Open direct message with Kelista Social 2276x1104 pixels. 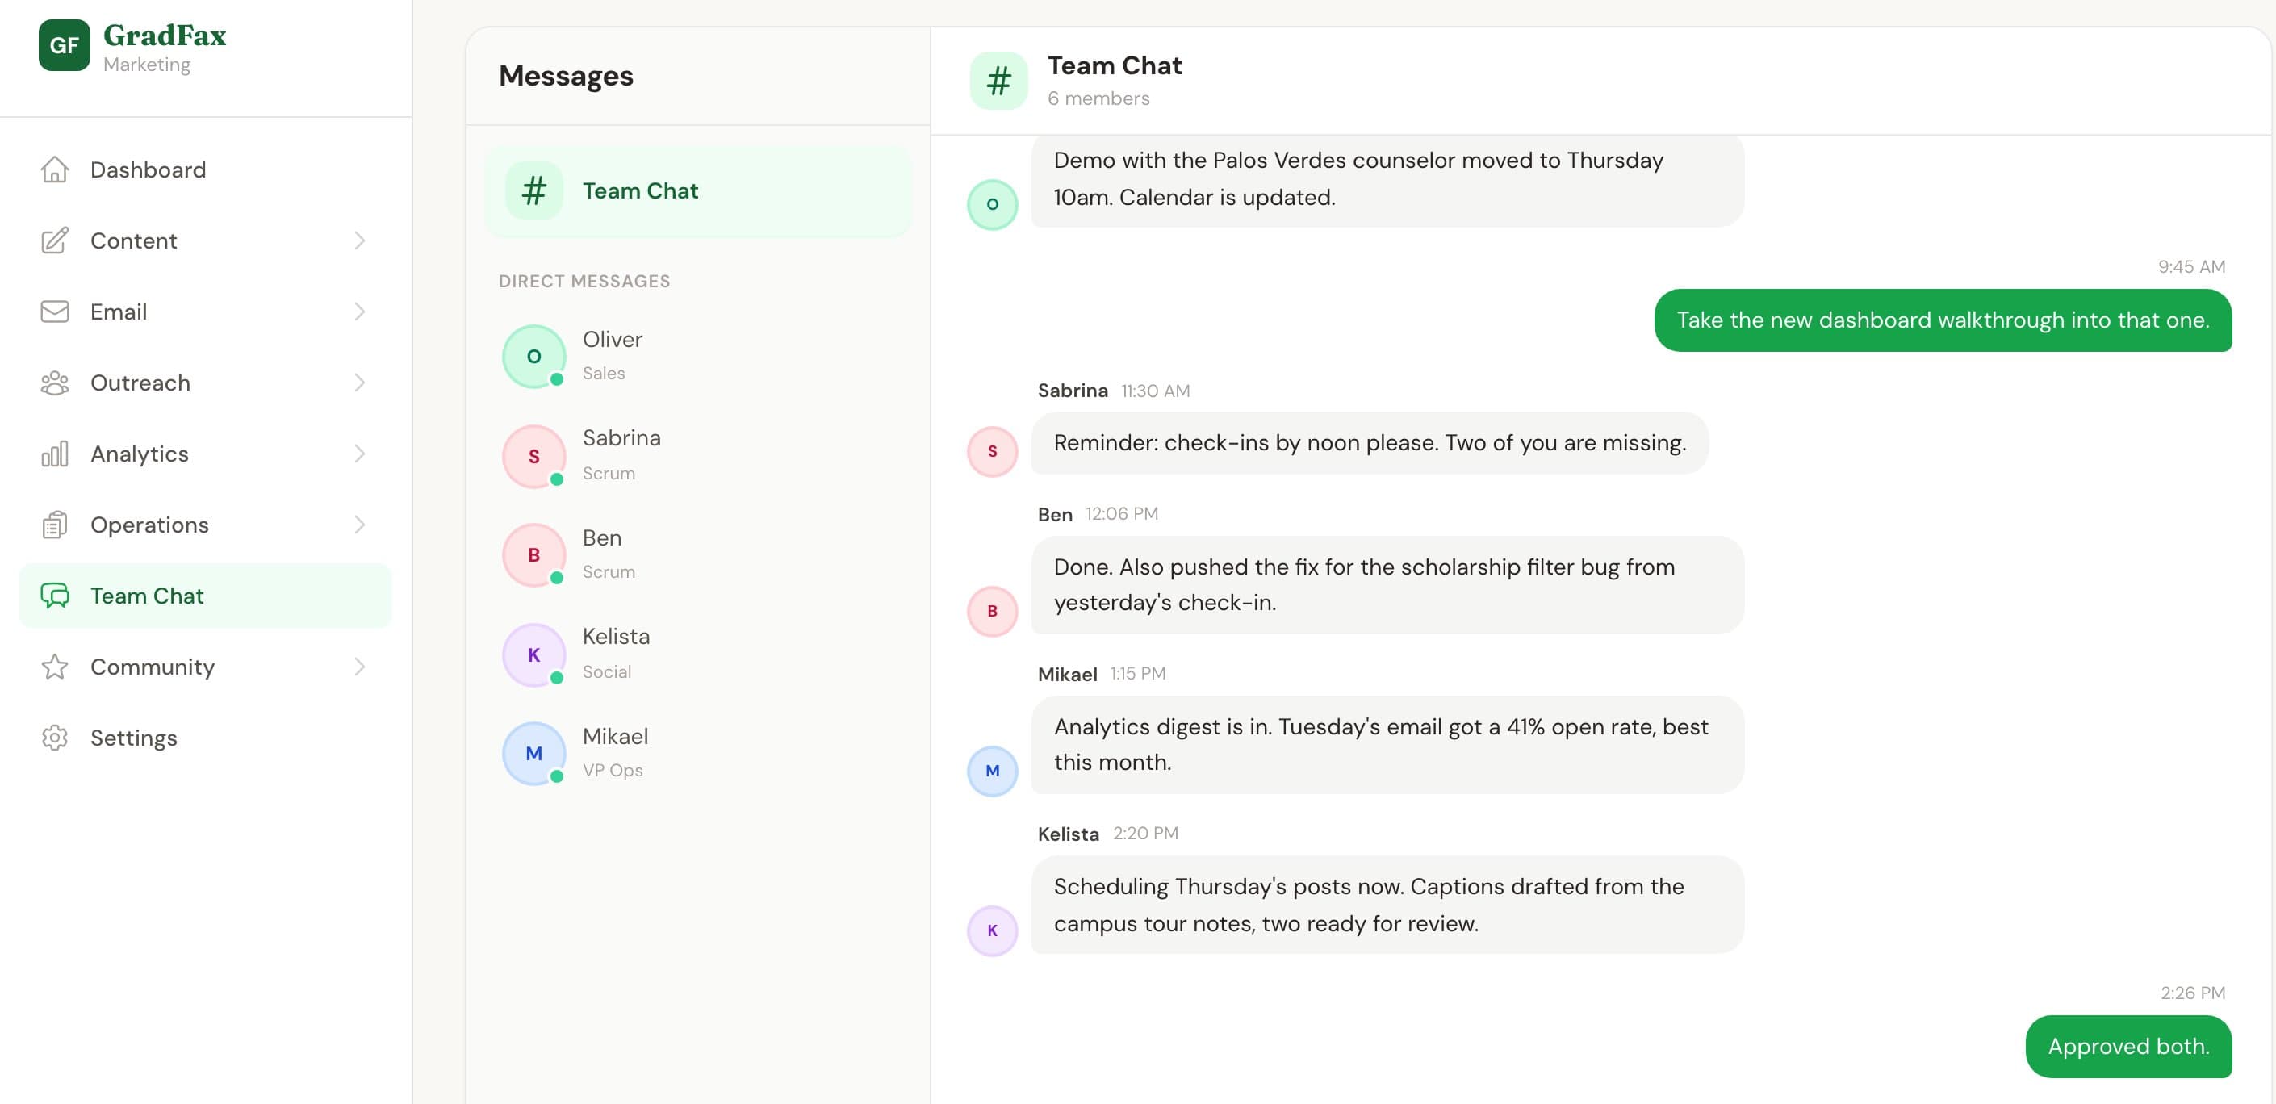point(698,655)
